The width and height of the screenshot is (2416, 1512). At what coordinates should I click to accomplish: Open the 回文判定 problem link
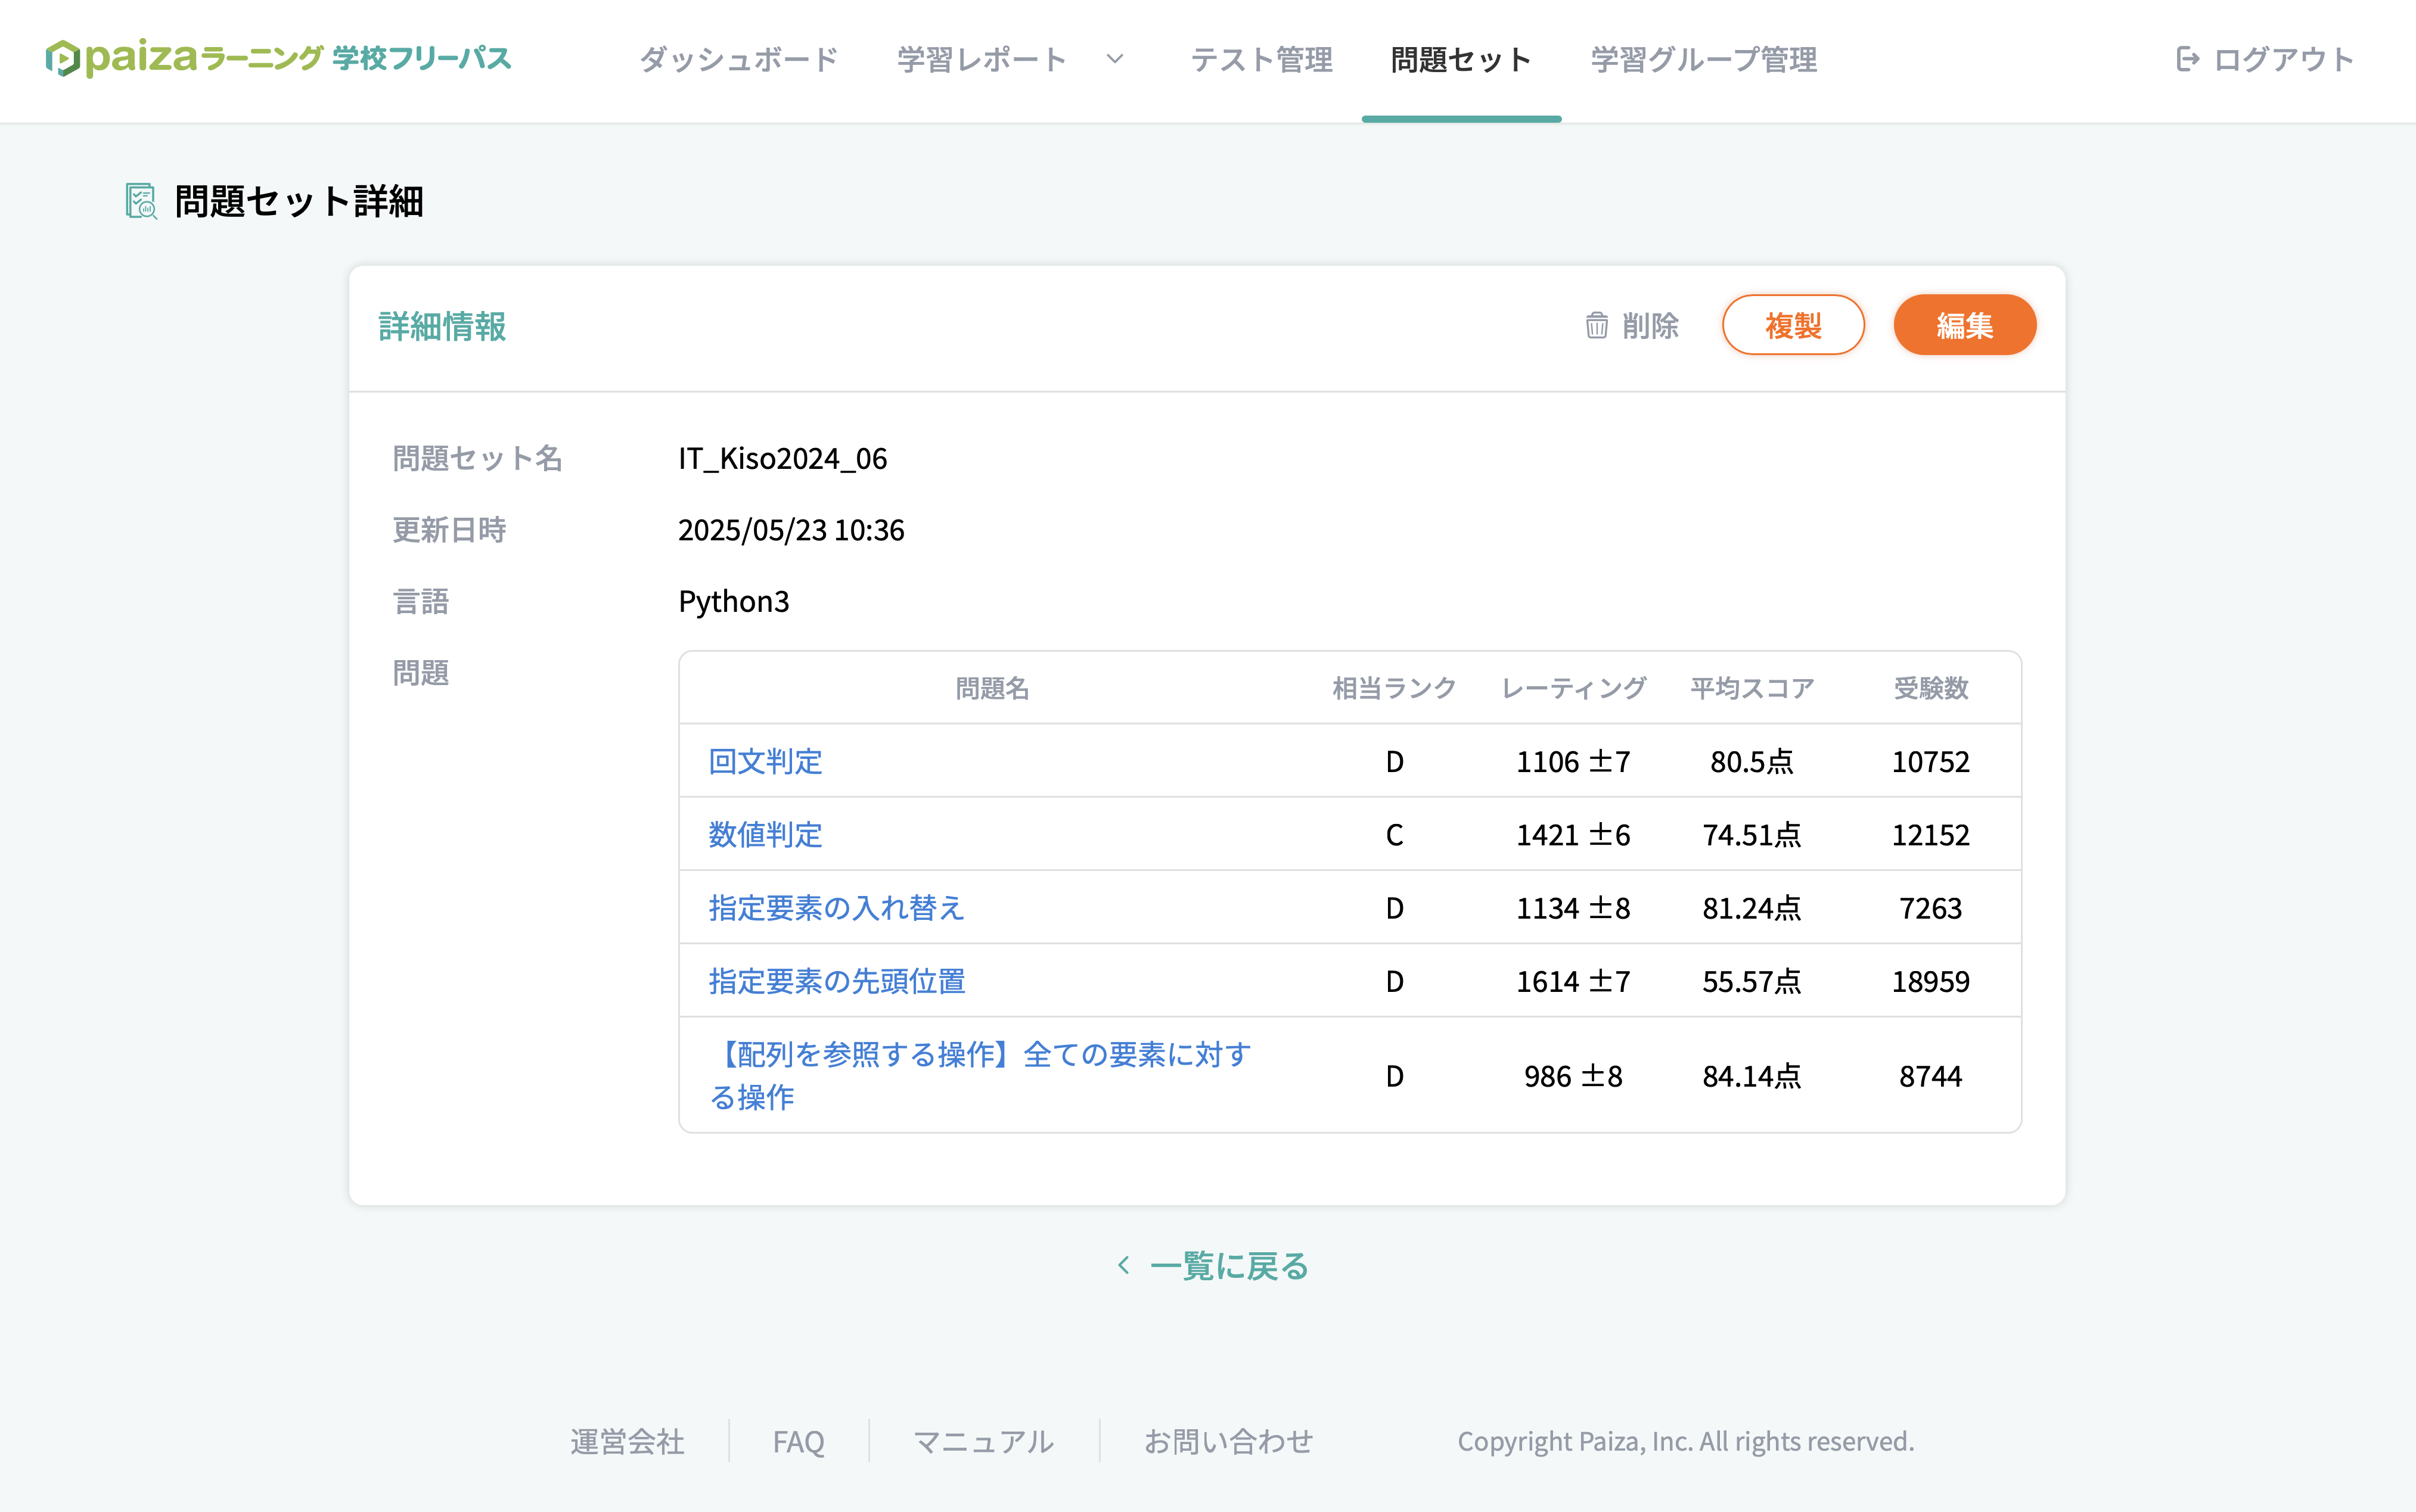click(765, 761)
